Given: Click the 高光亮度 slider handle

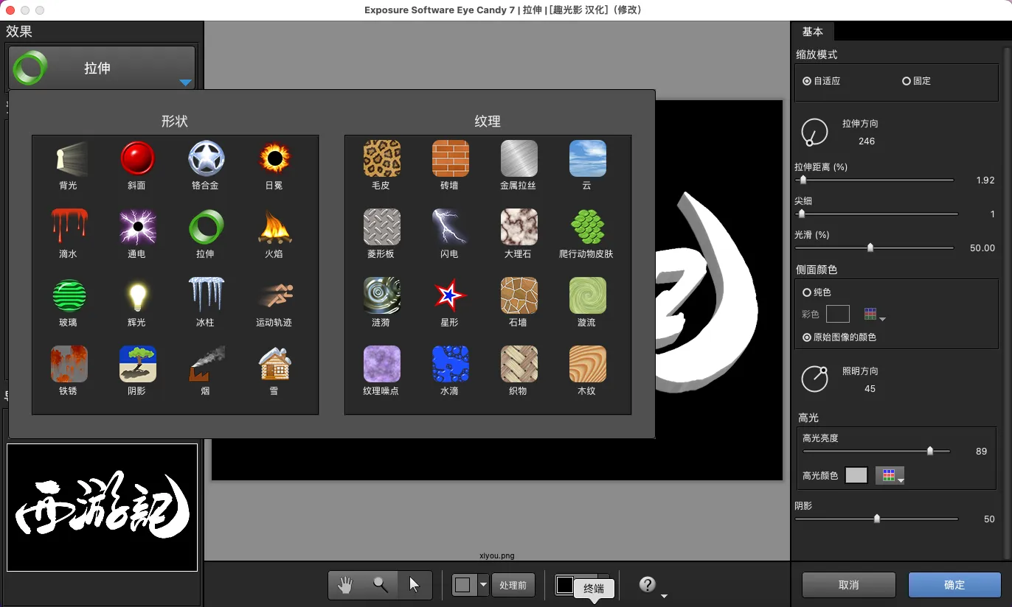Looking at the screenshot, I should click(929, 451).
